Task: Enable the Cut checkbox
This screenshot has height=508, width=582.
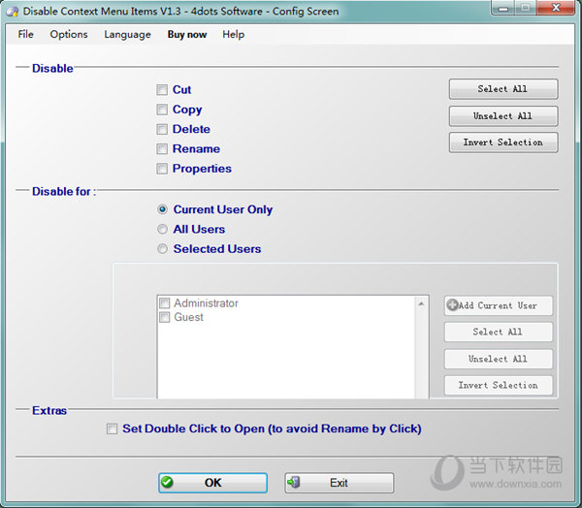Action: tap(162, 90)
